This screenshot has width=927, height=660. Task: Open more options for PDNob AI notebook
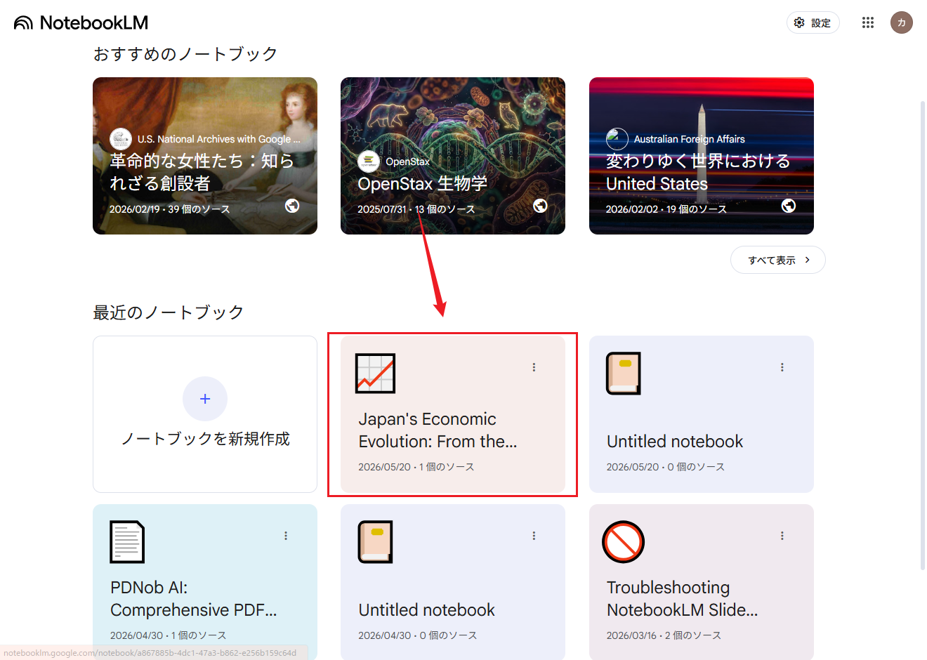click(286, 536)
